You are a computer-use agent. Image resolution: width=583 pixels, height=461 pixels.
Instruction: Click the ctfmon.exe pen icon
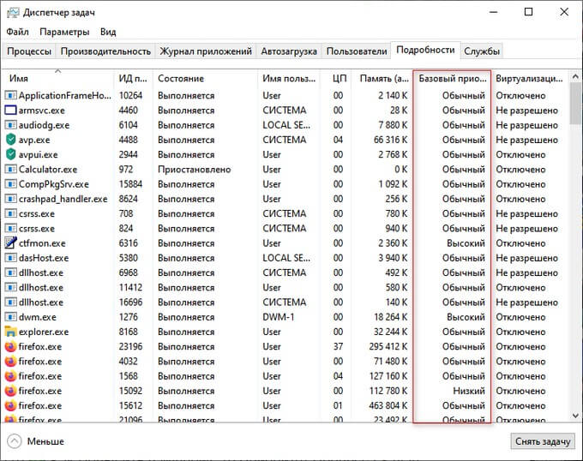coord(10,243)
